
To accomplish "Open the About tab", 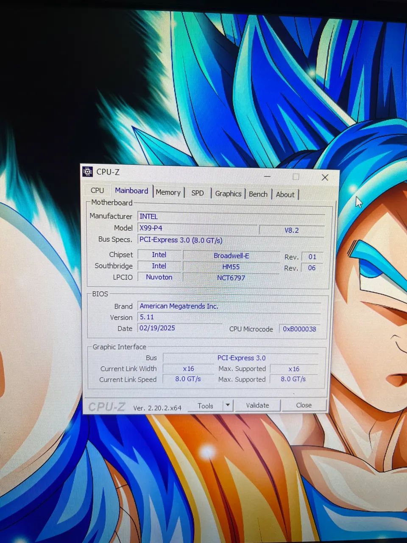I will coord(285,195).
